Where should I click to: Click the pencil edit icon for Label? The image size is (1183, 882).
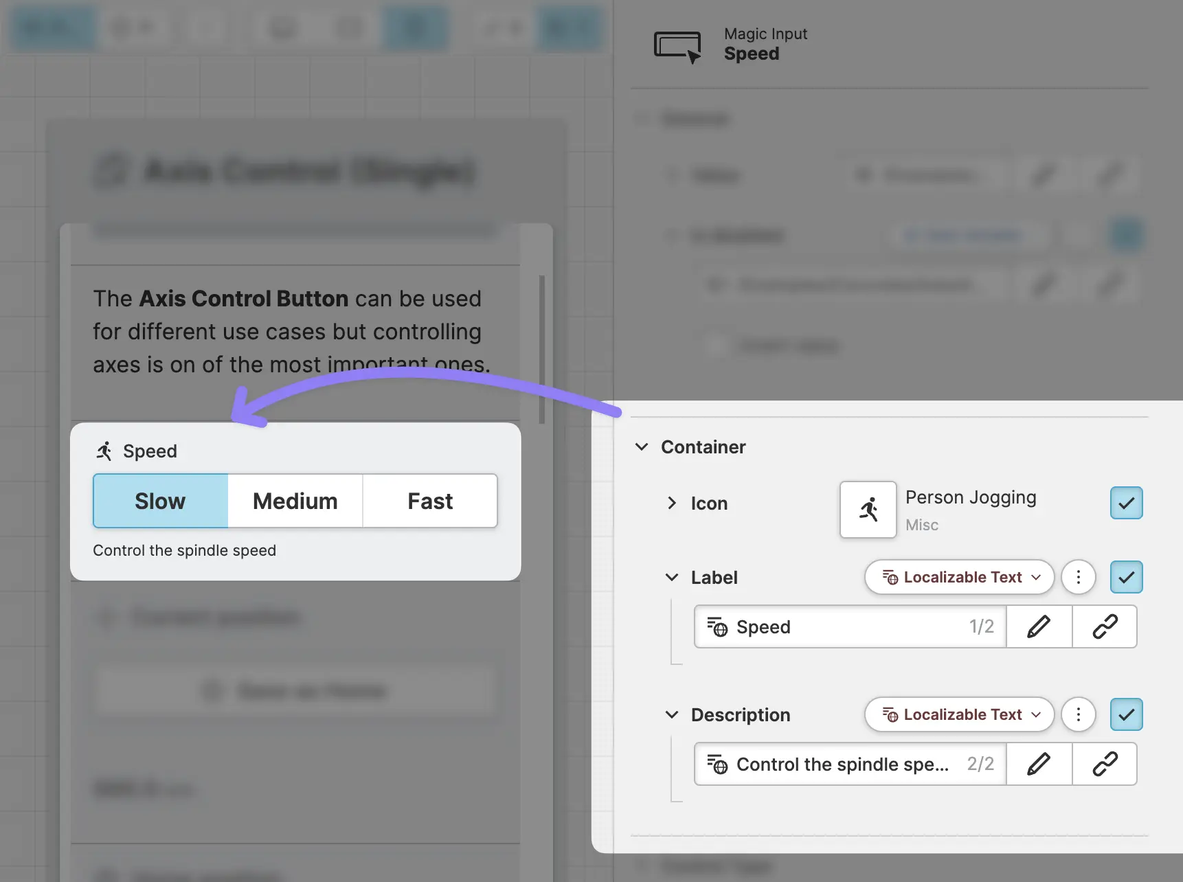pos(1039,626)
